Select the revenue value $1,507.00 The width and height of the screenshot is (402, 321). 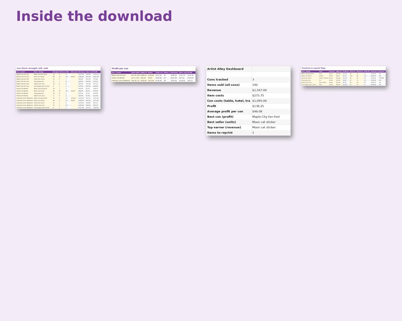click(259, 90)
